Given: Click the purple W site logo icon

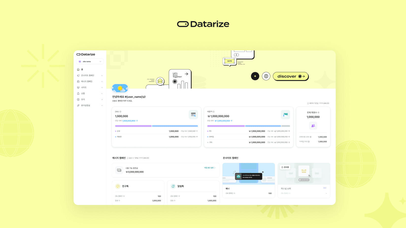Looking at the screenshot, I should (80, 62).
